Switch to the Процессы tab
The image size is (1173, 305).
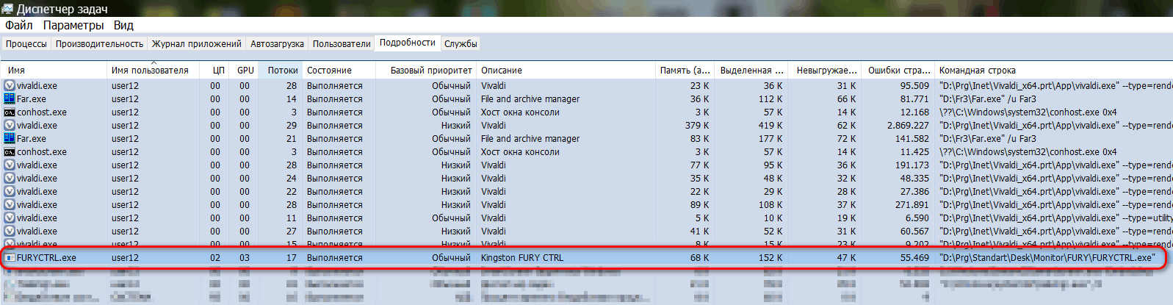click(x=26, y=44)
